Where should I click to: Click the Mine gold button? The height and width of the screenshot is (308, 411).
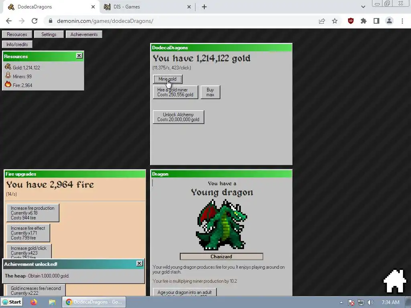167,79
